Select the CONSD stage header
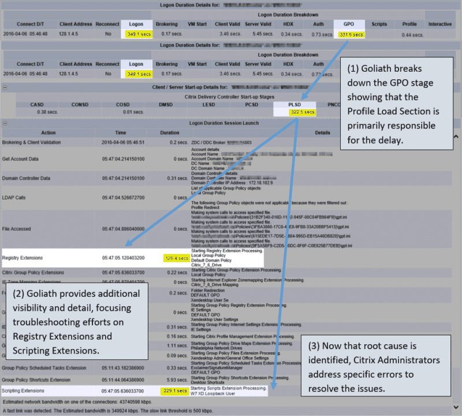 click(80, 105)
